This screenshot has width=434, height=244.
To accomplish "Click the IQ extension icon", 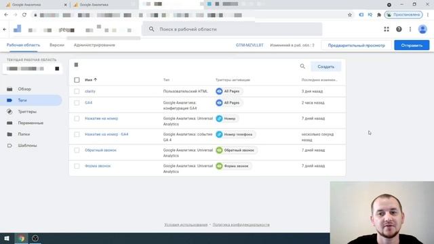I will (370, 15).
